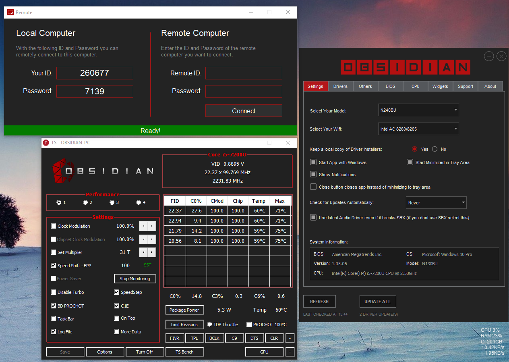Switch to the Drivers tab
The image size is (509, 362).
pyautogui.click(x=340, y=86)
